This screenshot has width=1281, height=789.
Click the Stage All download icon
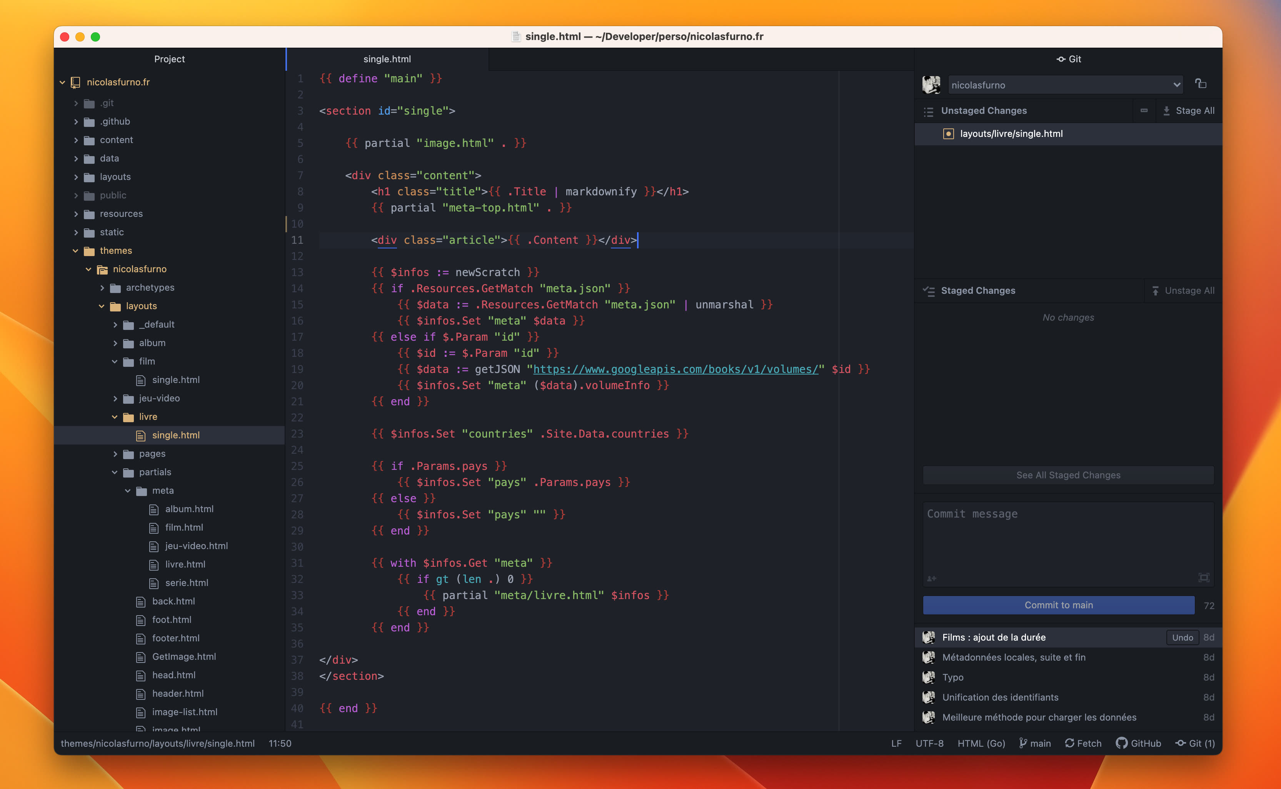[1166, 111]
